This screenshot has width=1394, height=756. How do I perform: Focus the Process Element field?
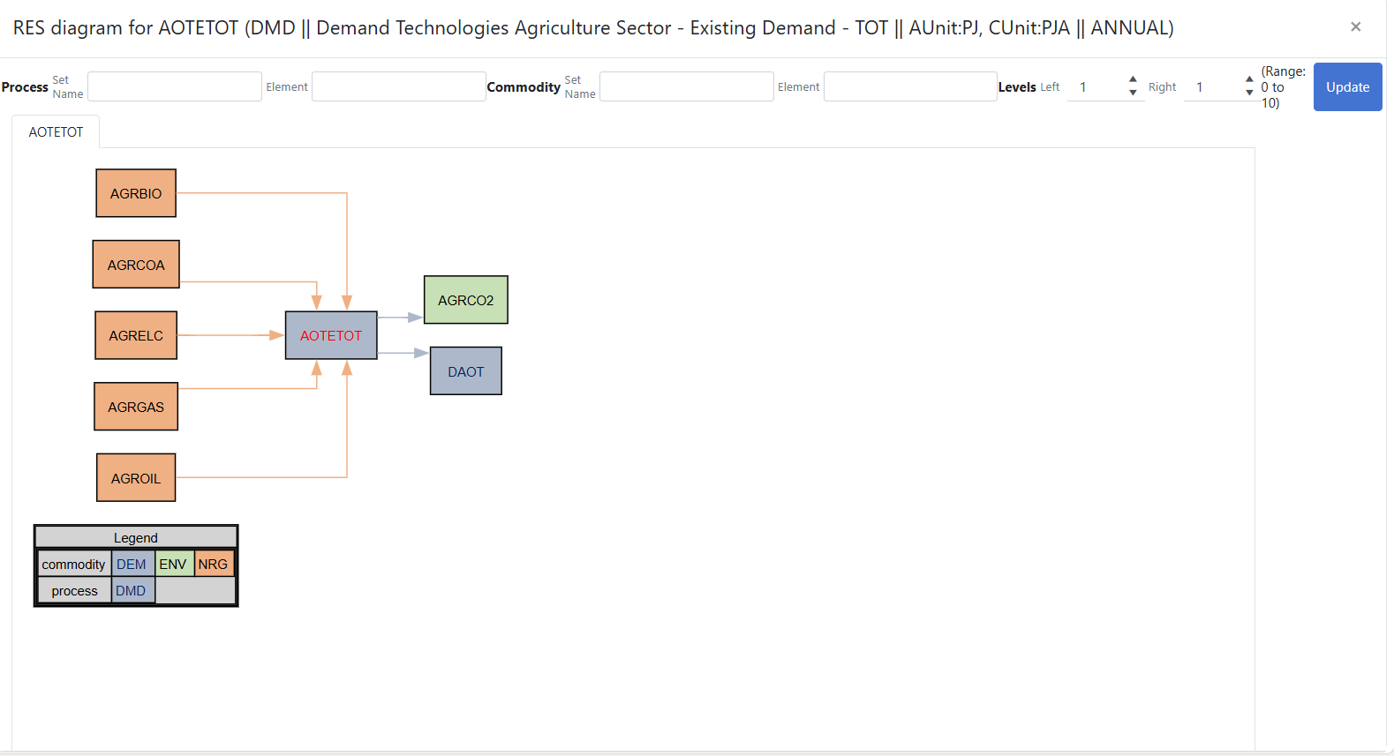click(398, 86)
